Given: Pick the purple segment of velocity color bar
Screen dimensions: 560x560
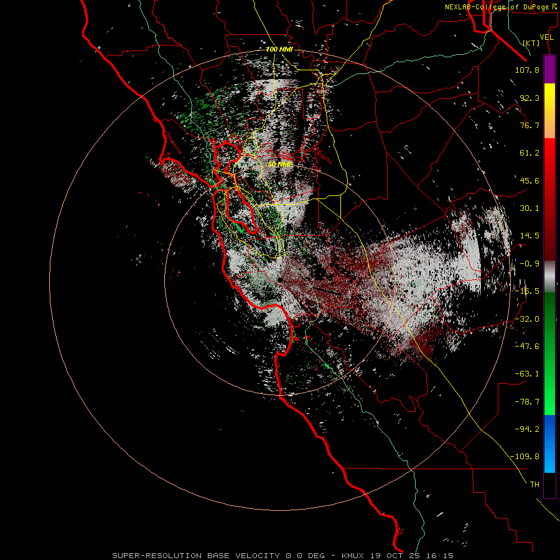Looking at the screenshot, I should click(549, 69).
